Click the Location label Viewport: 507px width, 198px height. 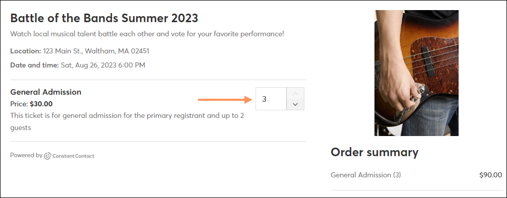26,51
